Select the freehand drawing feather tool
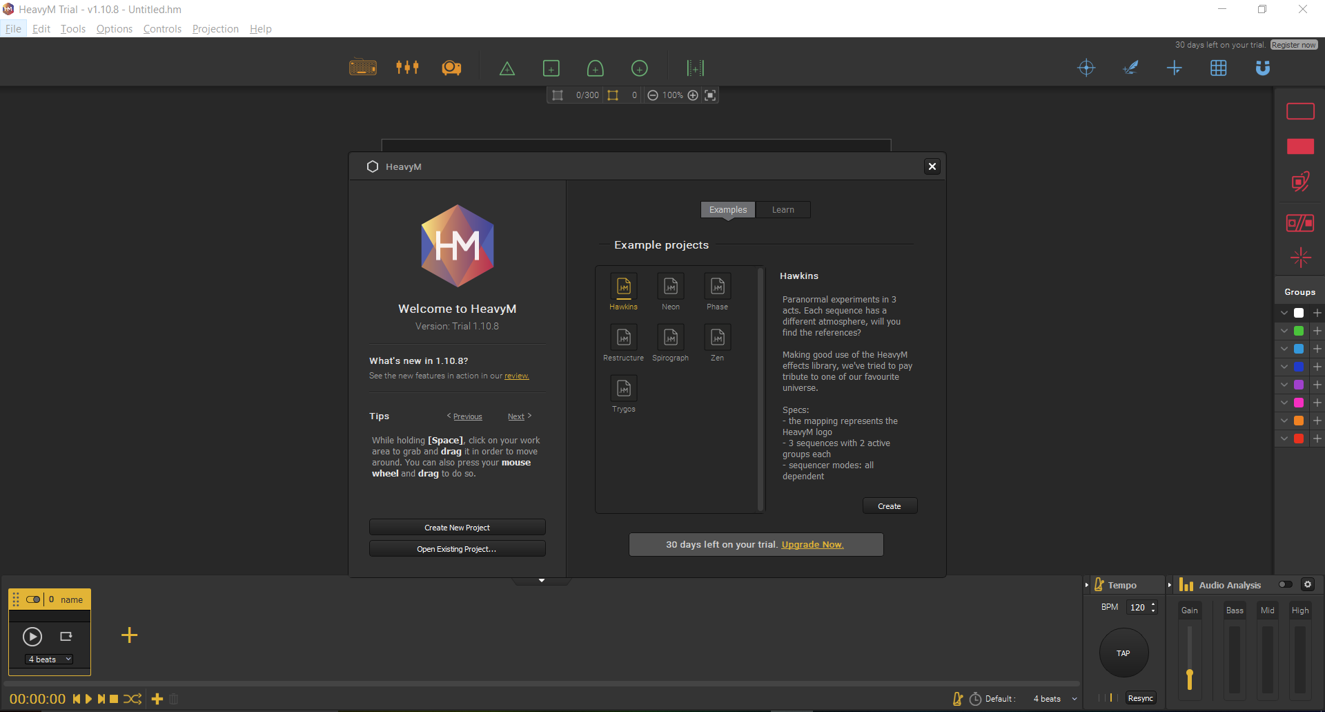The image size is (1325, 712). (x=1131, y=68)
